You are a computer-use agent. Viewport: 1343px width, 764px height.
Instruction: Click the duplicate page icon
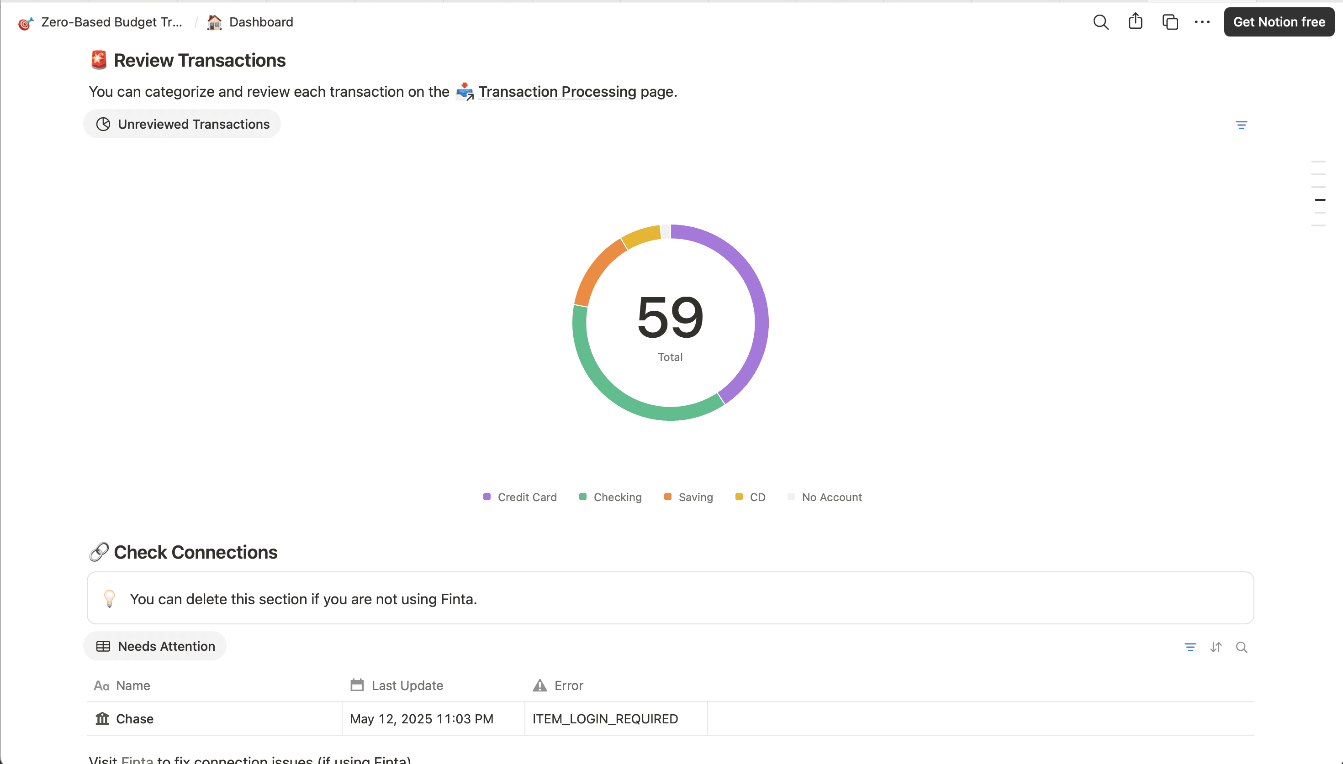click(1170, 22)
